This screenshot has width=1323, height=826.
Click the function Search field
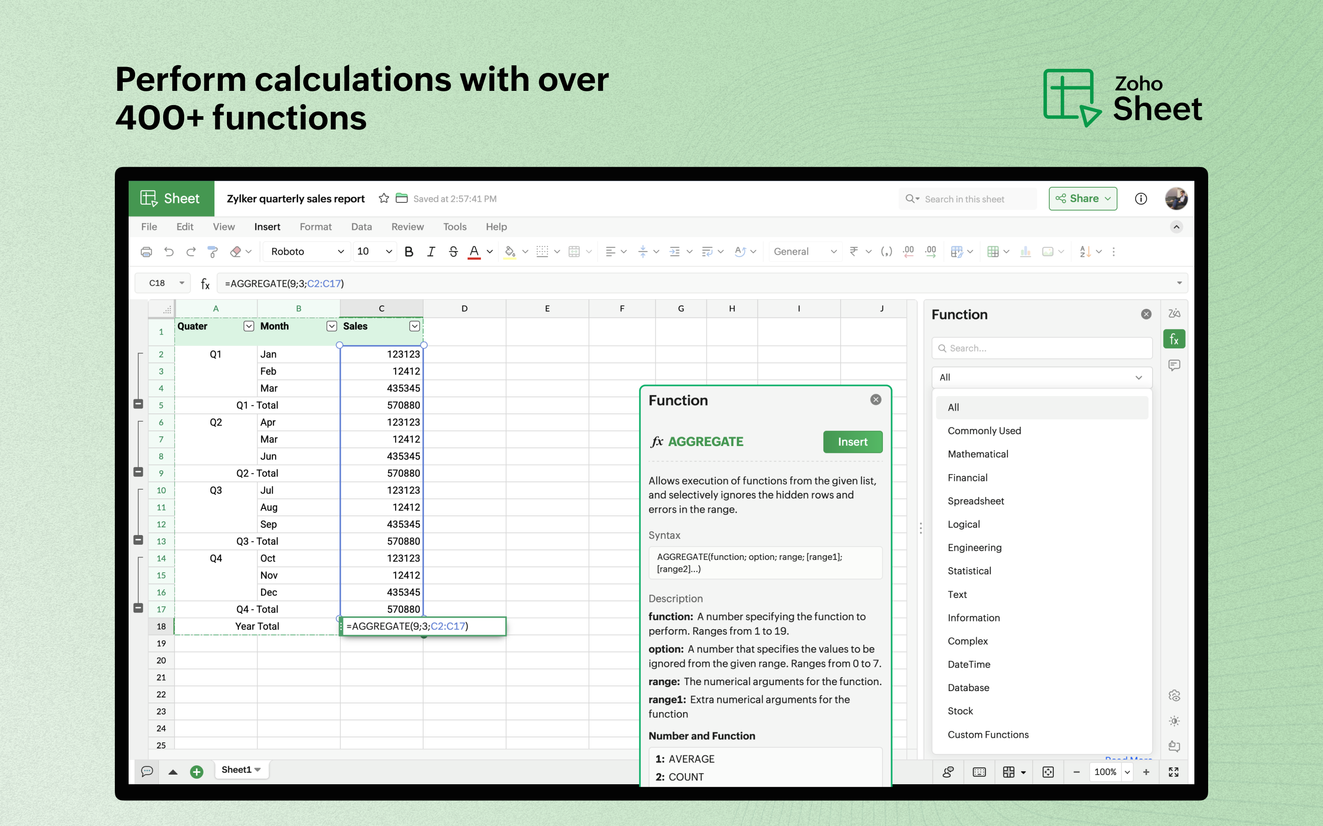tap(1041, 348)
